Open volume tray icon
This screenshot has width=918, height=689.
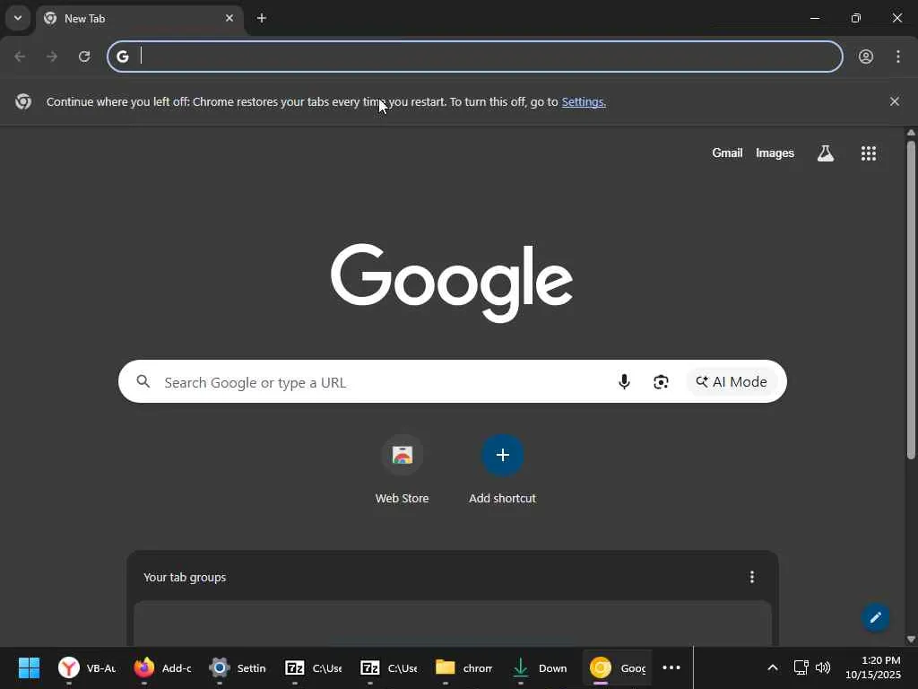point(823,667)
